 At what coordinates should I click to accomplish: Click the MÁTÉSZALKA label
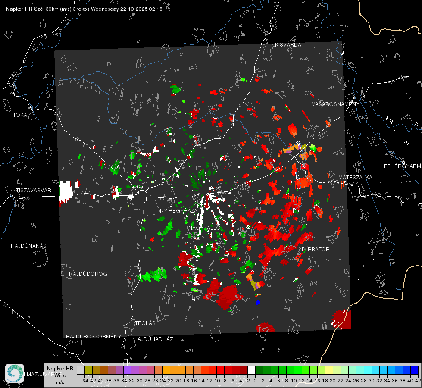point(355,178)
